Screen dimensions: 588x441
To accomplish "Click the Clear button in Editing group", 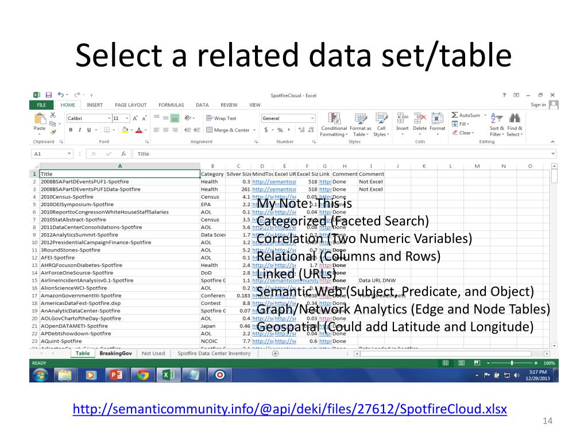I will pos(463,133).
